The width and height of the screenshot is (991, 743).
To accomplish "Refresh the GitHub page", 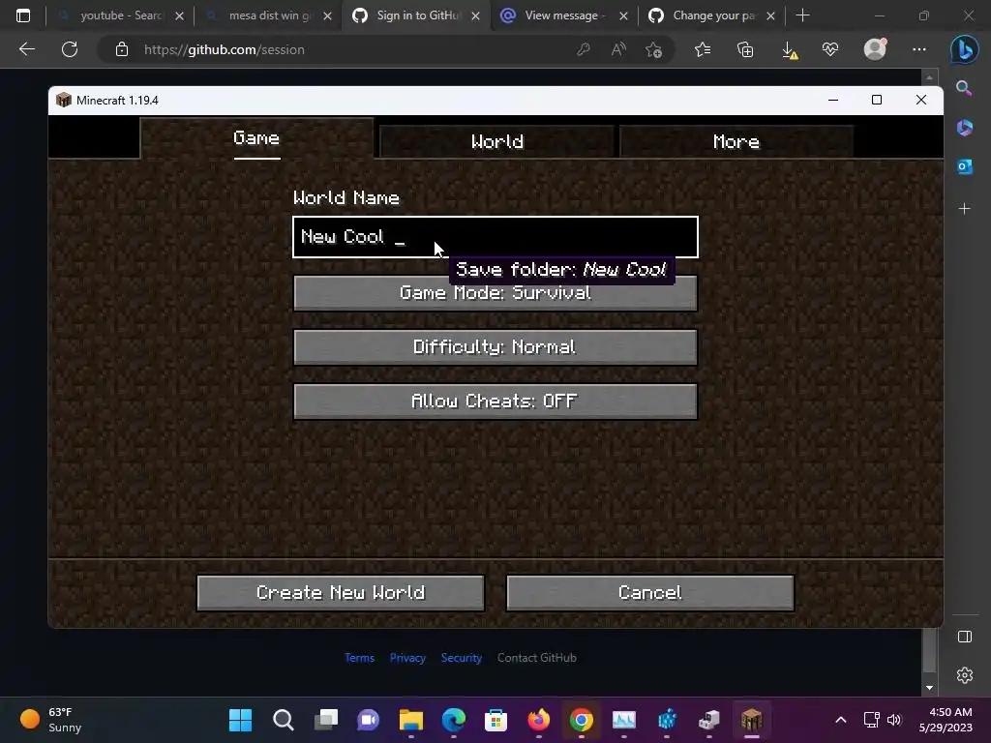I will click(x=70, y=49).
